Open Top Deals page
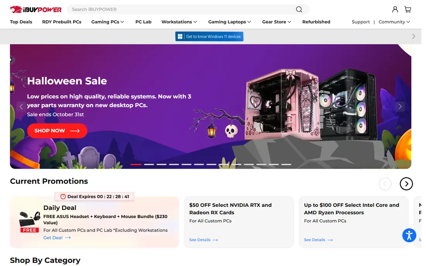The height and width of the screenshot is (266, 426). pyautogui.click(x=21, y=22)
